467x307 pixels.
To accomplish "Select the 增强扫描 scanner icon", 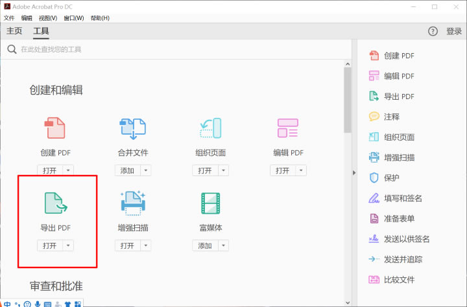I will [x=133, y=203].
